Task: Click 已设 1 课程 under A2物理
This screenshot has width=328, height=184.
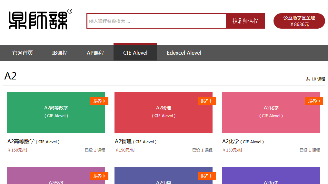Action: click(202, 150)
